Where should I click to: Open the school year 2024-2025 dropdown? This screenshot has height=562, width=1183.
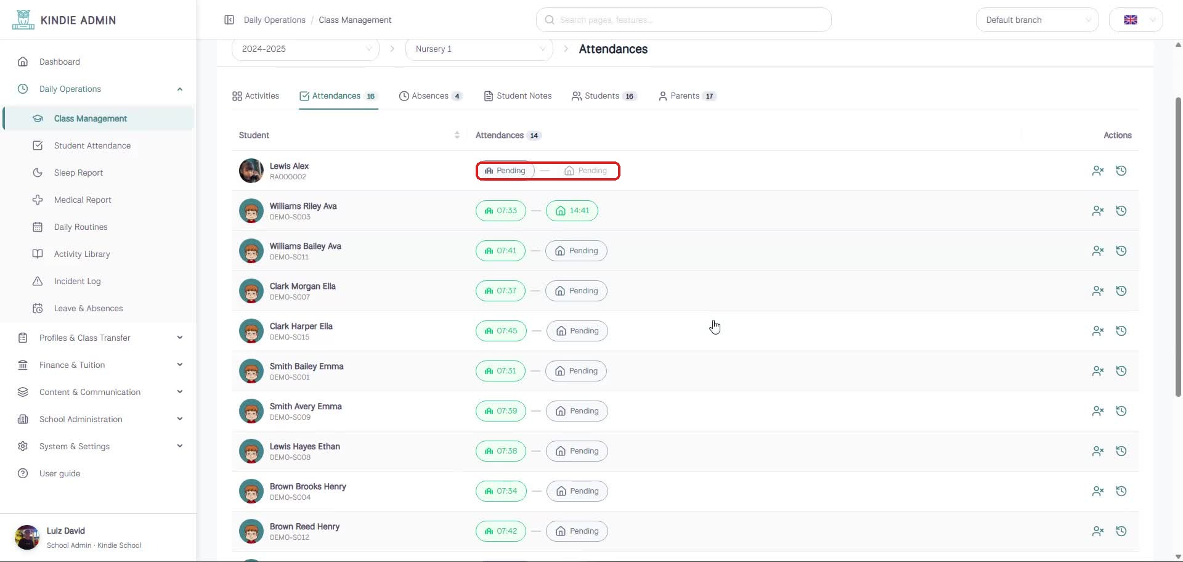click(x=305, y=49)
